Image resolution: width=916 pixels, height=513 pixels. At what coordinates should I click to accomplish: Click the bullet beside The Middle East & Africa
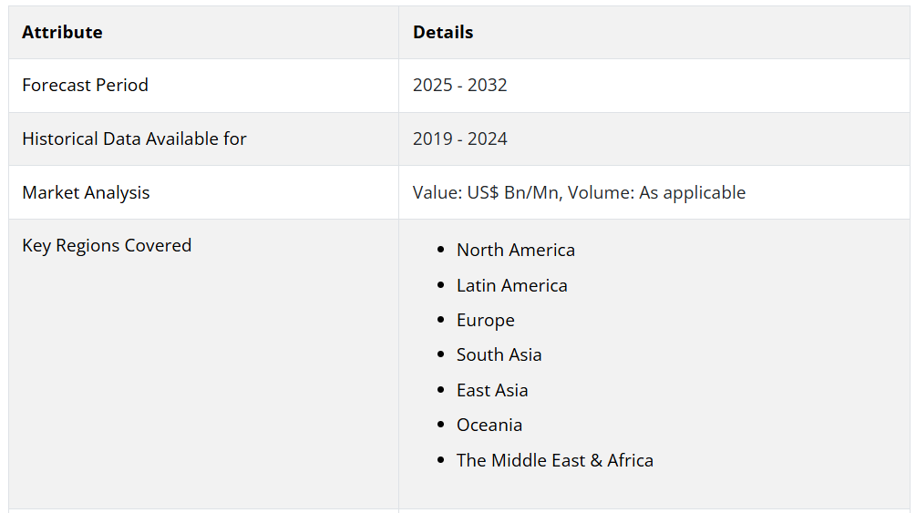click(x=441, y=461)
